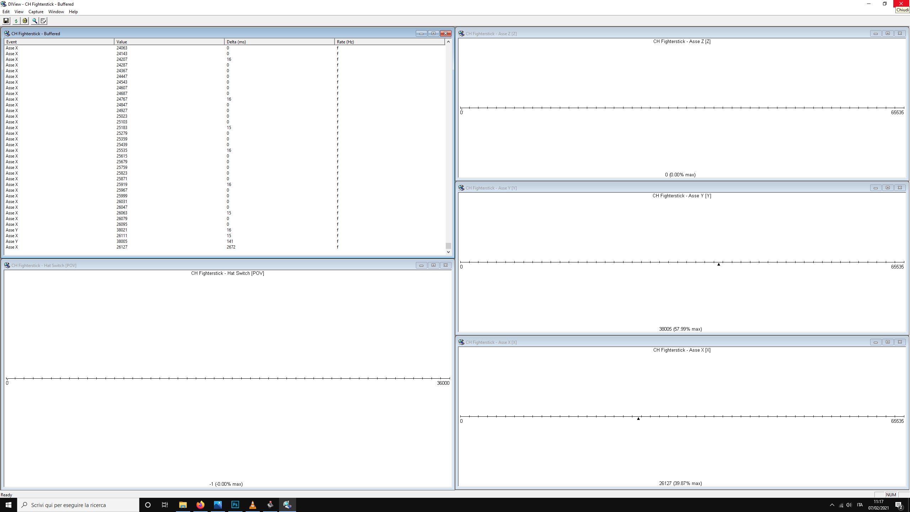Click the Asse Y axis position marker triangle

[719, 265]
